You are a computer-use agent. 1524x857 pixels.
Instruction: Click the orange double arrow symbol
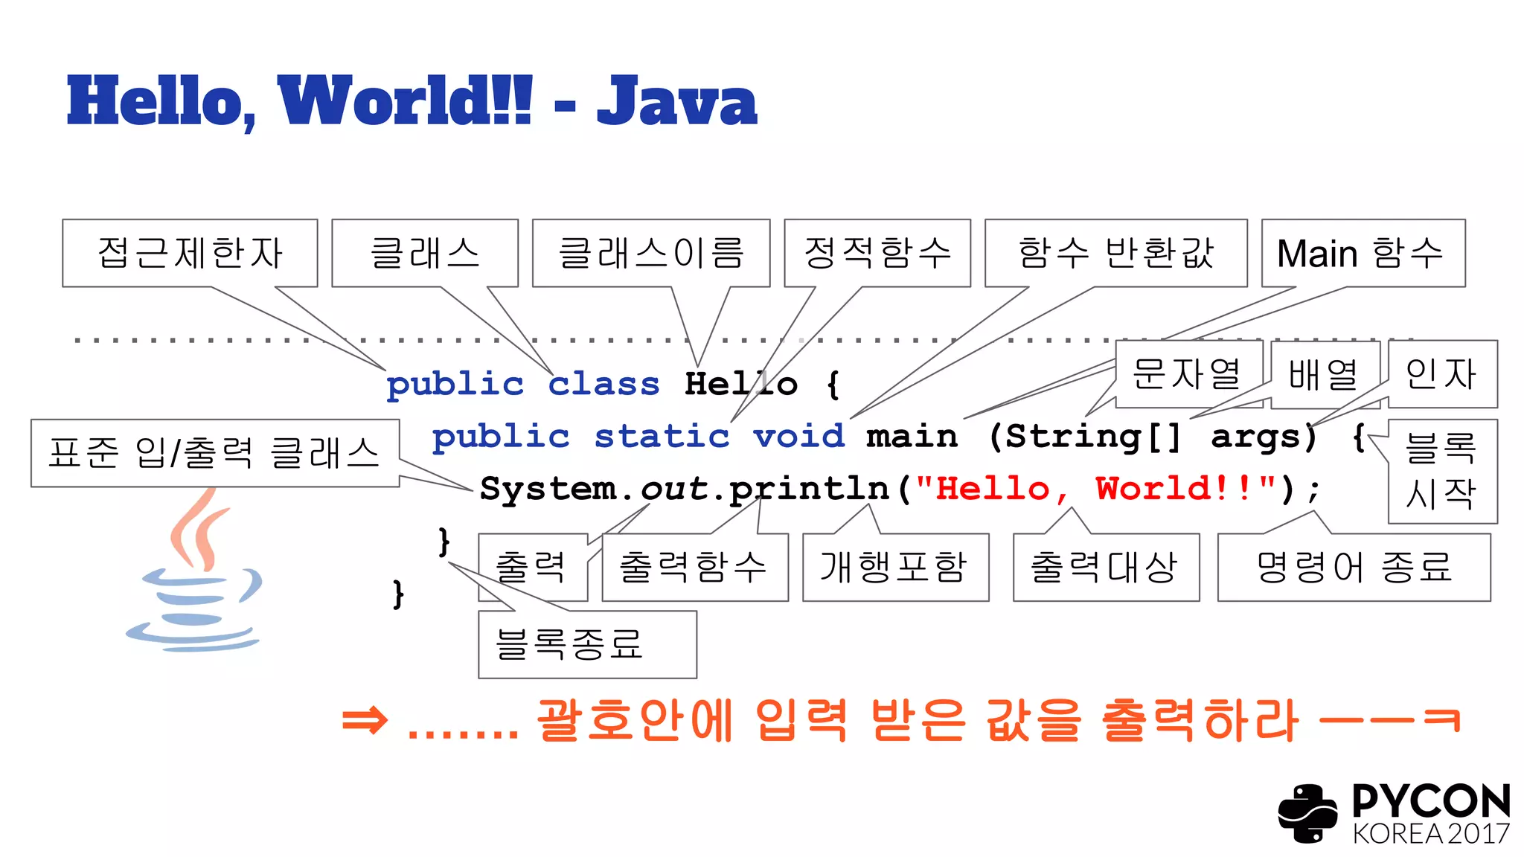pos(365,721)
